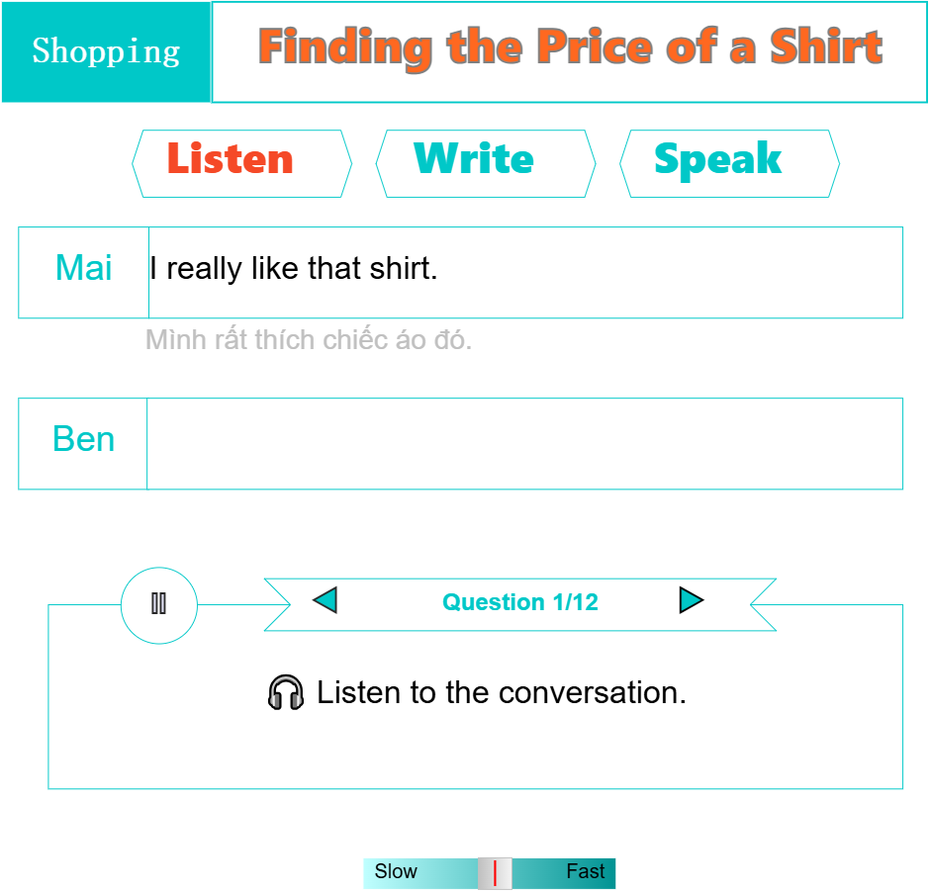Click the speed slider handle
Image resolution: width=930 pixels, height=893 pixels.
point(495,873)
